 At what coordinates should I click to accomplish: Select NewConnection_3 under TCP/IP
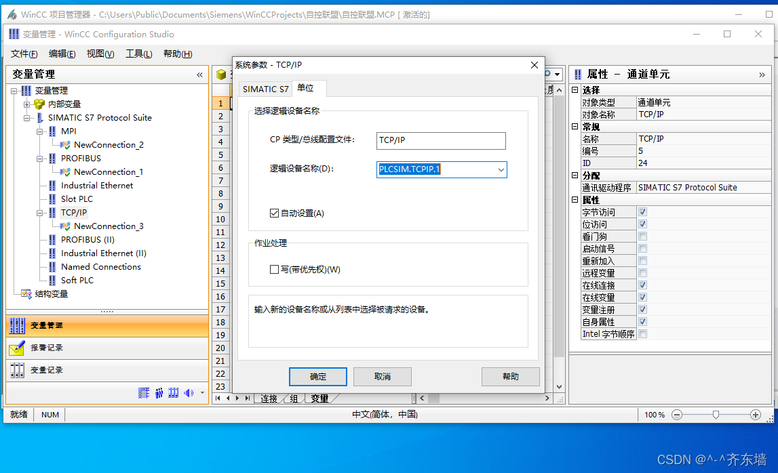tap(109, 226)
